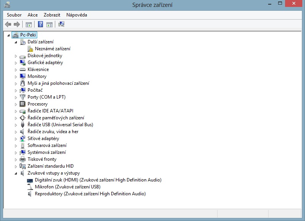This screenshot has height=221, width=305.
Task: Click the Monitory monitor icon
Action: pyautogui.click(x=23, y=76)
